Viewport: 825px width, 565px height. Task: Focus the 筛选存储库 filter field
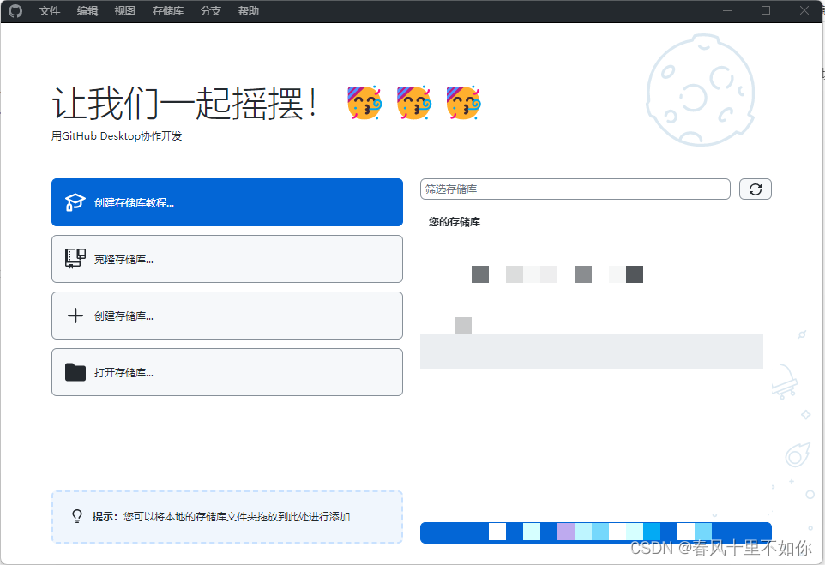(575, 189)
